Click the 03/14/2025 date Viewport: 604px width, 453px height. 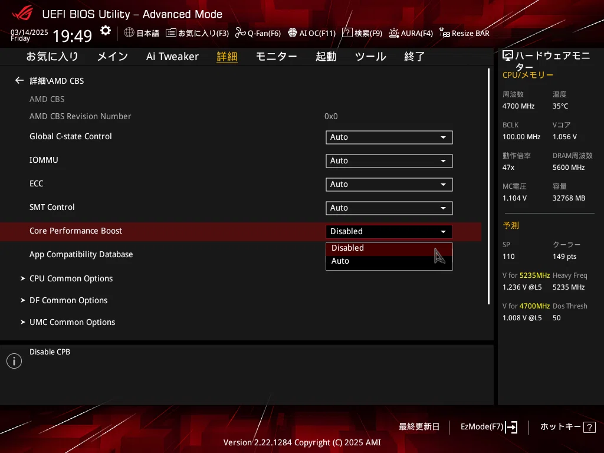tap(29, 32)
